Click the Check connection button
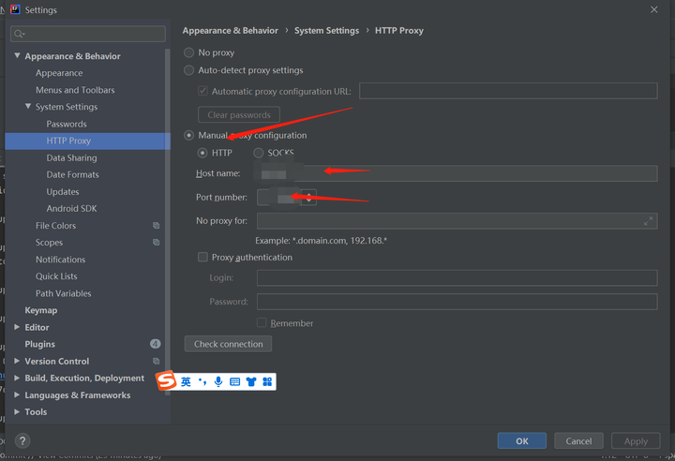 pyautogui.click(x=228, y=344)
